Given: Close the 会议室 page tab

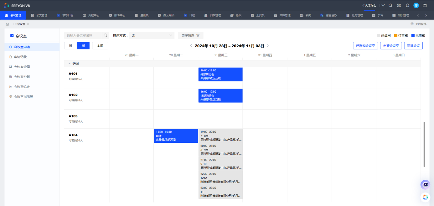Looking at the screenshot, I should 28,24.
